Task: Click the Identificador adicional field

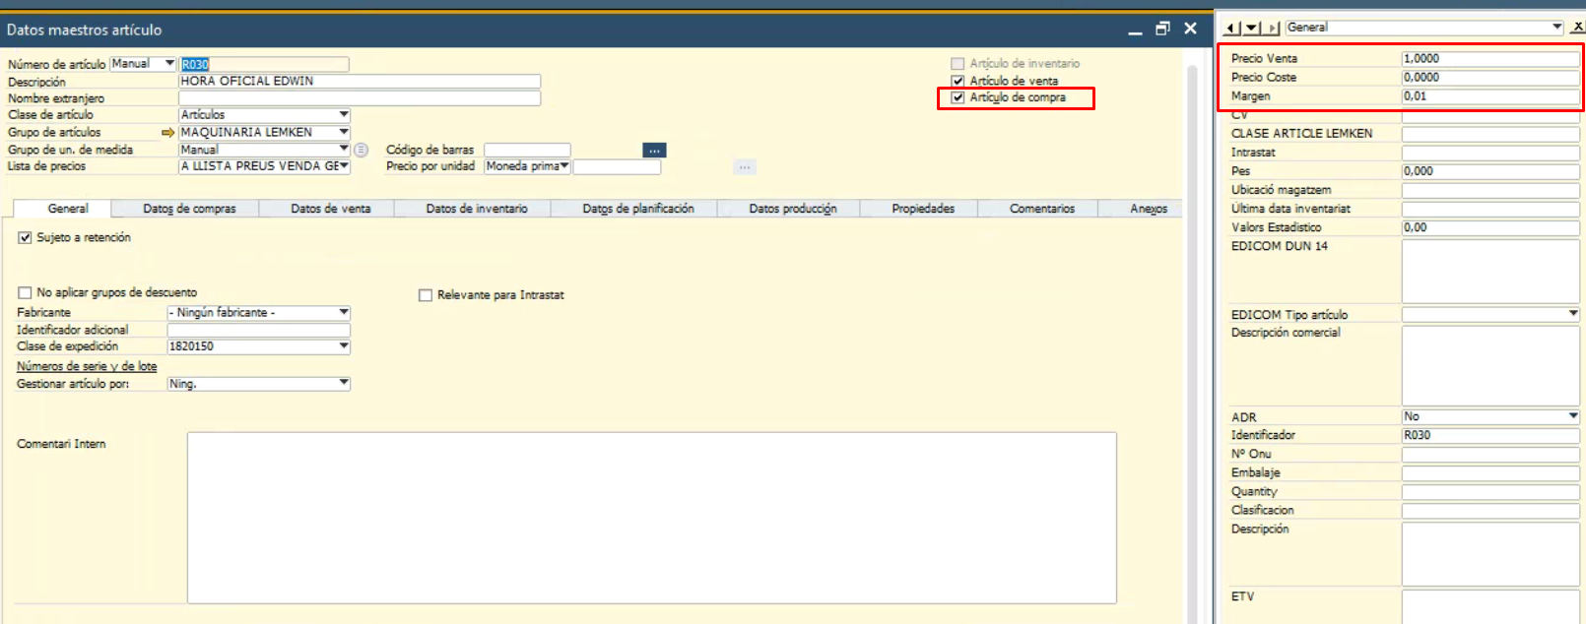Action: pyautogui.click(x=259, y=330)
